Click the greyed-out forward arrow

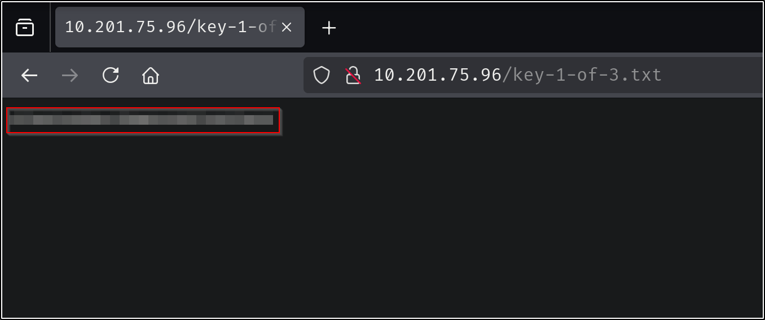click(70, 75)
